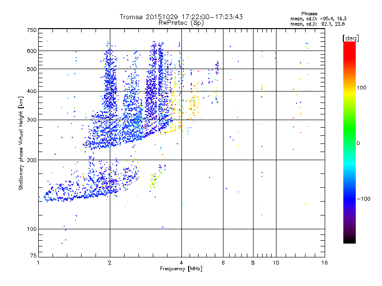Screen dimensions: 382x286
Task: Click y-axis tick label '200'
Action: pyautogui.click(x=32, y=160)
